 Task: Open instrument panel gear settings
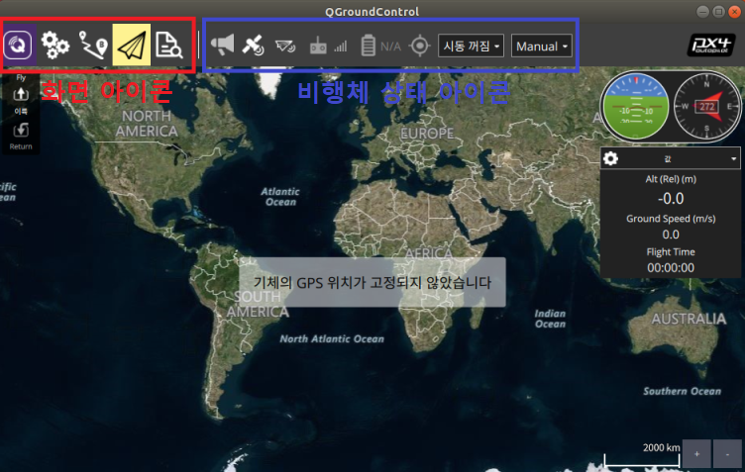click(x=610, y=158)
